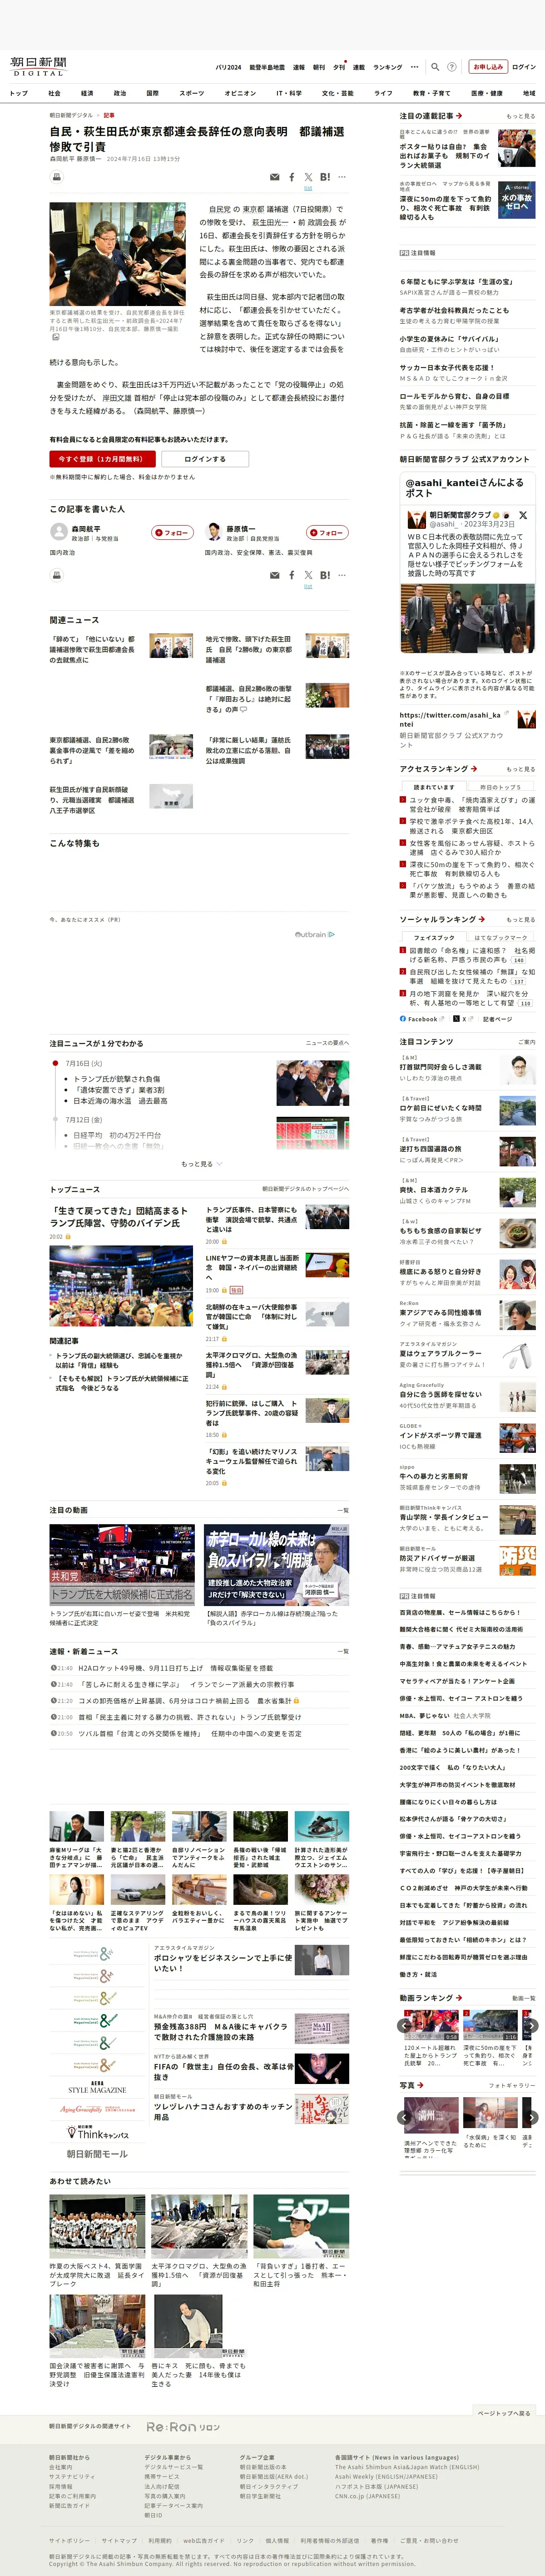The width and height of the screenshot is (545, 2576).
Task: Open Re:Ron related site logo in footer
Action: pyautogui.click(x=183, y=2427)
